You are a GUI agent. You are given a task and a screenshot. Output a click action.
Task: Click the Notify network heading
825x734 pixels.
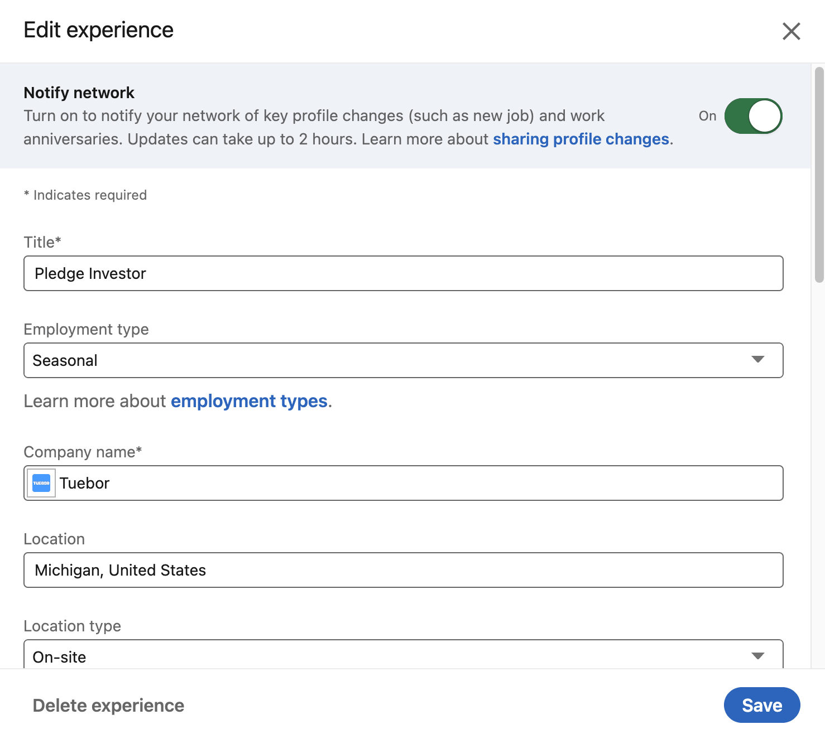79,93
